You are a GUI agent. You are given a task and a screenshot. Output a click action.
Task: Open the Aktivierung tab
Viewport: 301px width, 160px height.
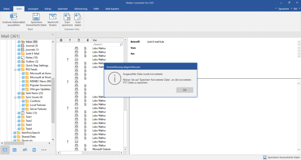pyautogui.click(x=81, y=9)
